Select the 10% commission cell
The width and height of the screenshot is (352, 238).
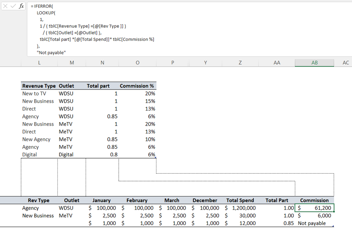pos(138,139)
